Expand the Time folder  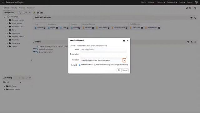pyautogui.click(x=7, y=30)
